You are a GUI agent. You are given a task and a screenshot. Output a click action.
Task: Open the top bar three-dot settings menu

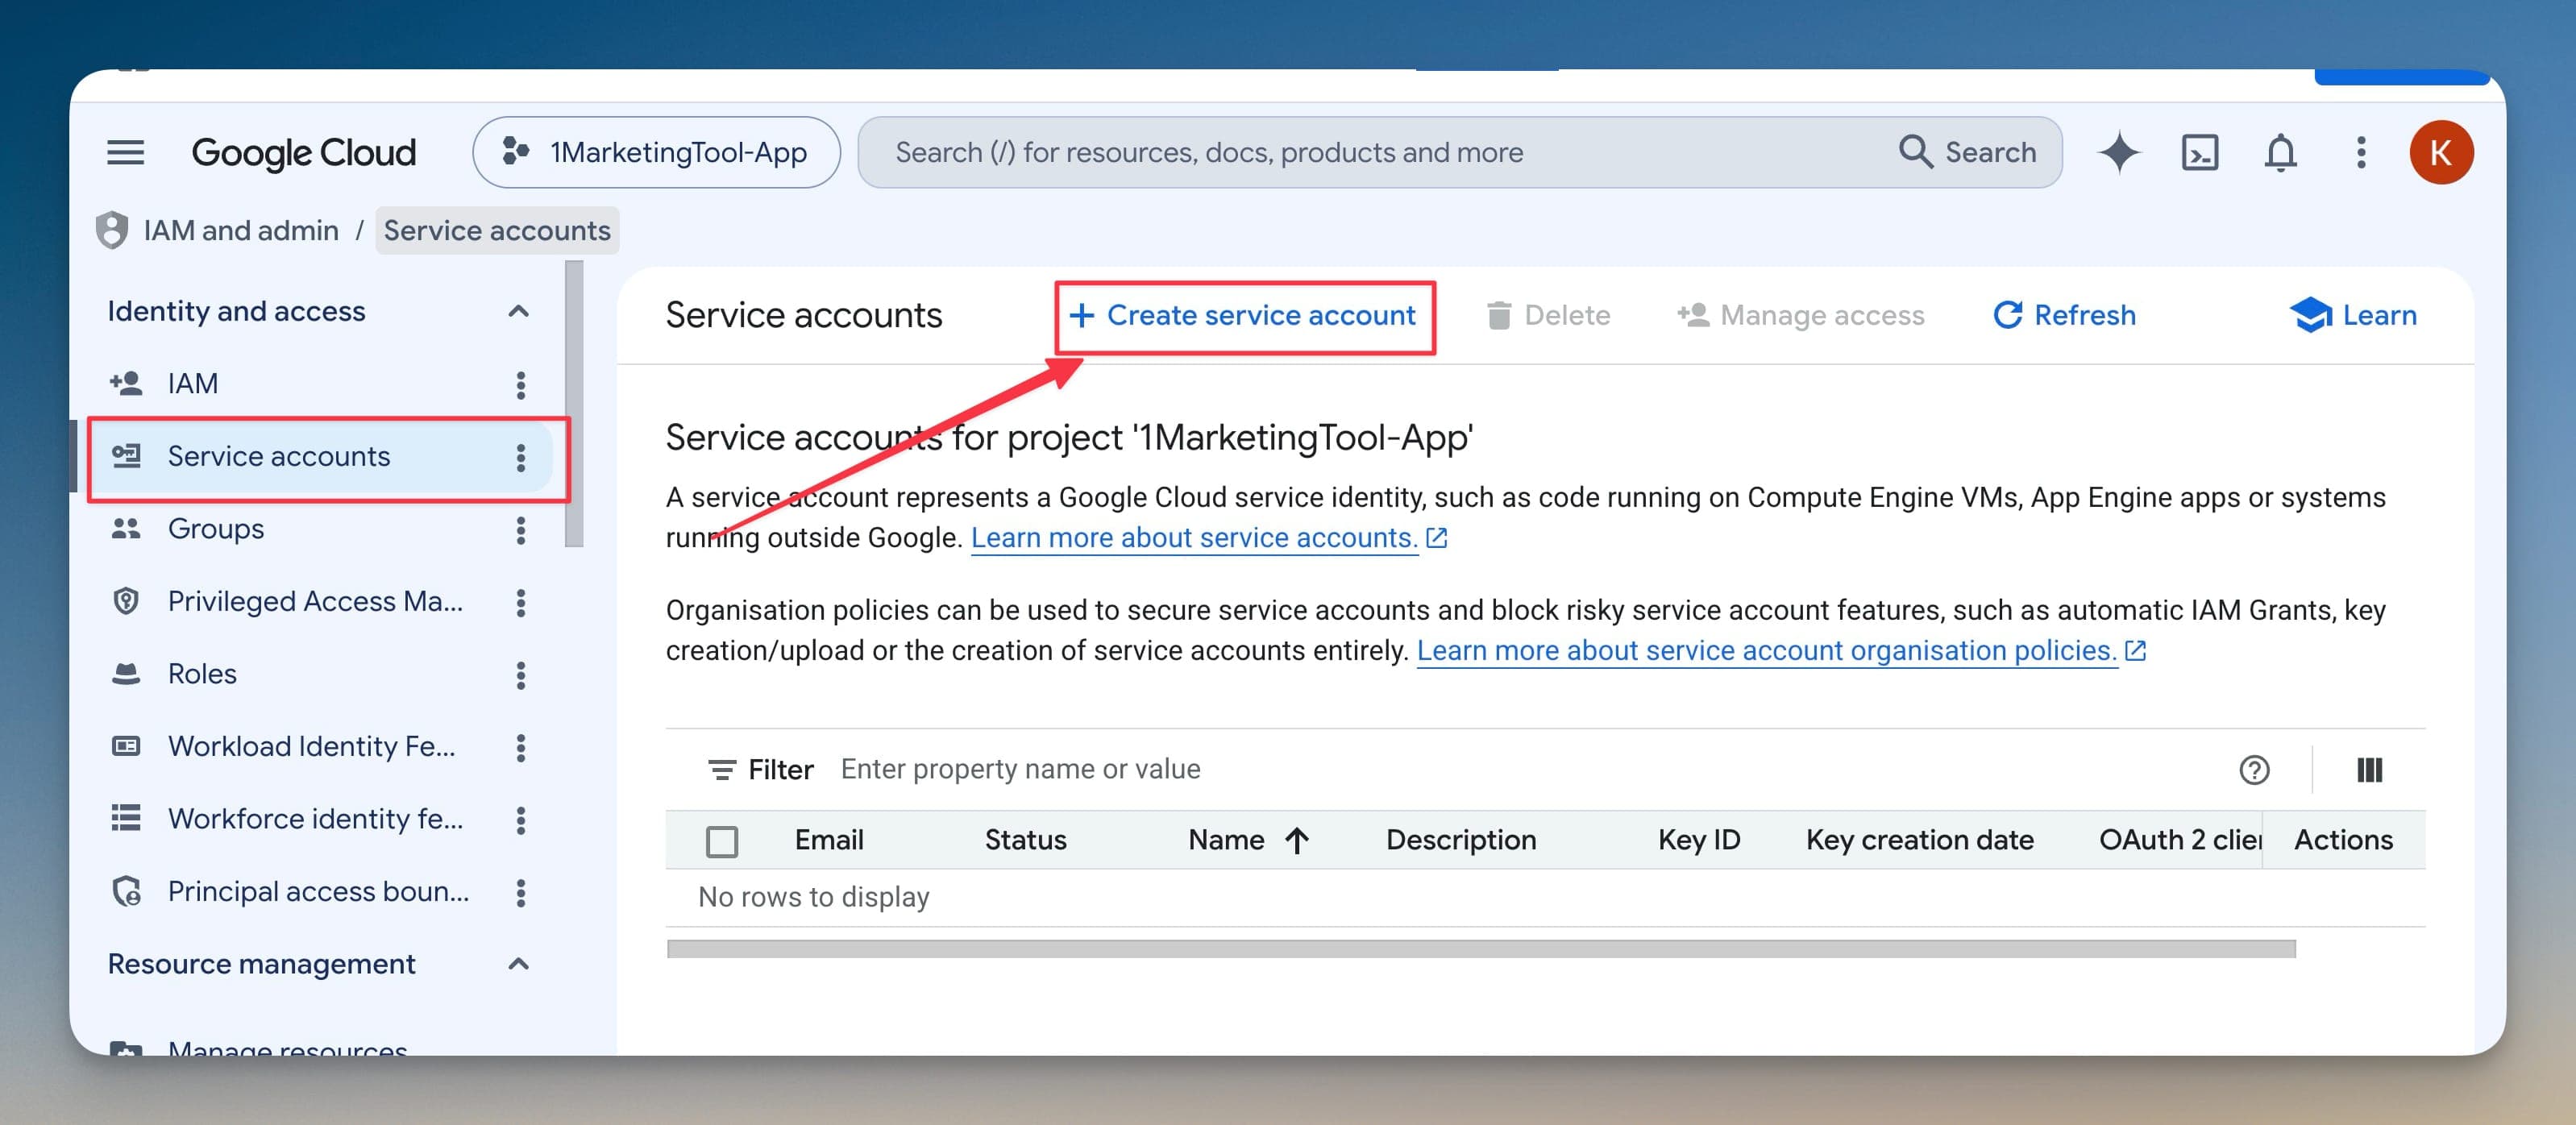[2361, 152]
